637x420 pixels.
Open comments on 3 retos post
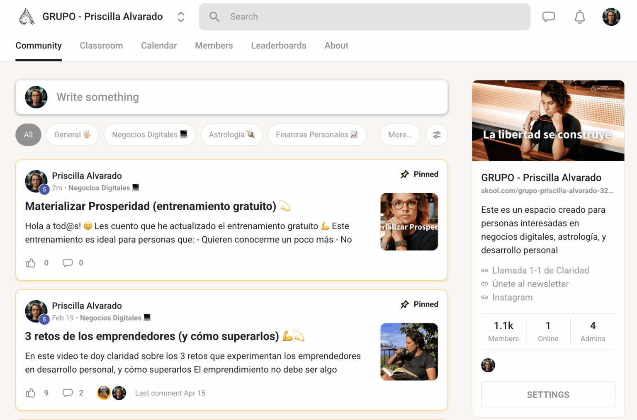(x=68, y=393)
